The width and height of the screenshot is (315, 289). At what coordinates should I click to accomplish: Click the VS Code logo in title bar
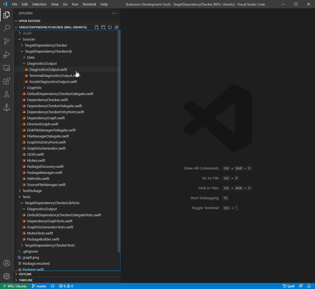[x=5, y=4]
